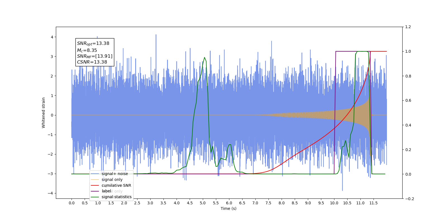Click the 0.6 tick on the right axis
The image size is (447, 223).
408,101
